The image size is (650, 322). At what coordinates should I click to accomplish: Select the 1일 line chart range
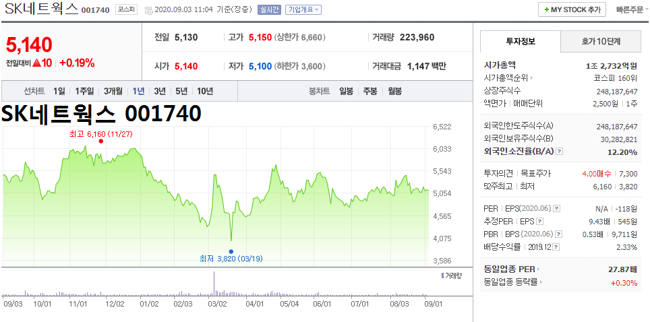coord(59,91)
